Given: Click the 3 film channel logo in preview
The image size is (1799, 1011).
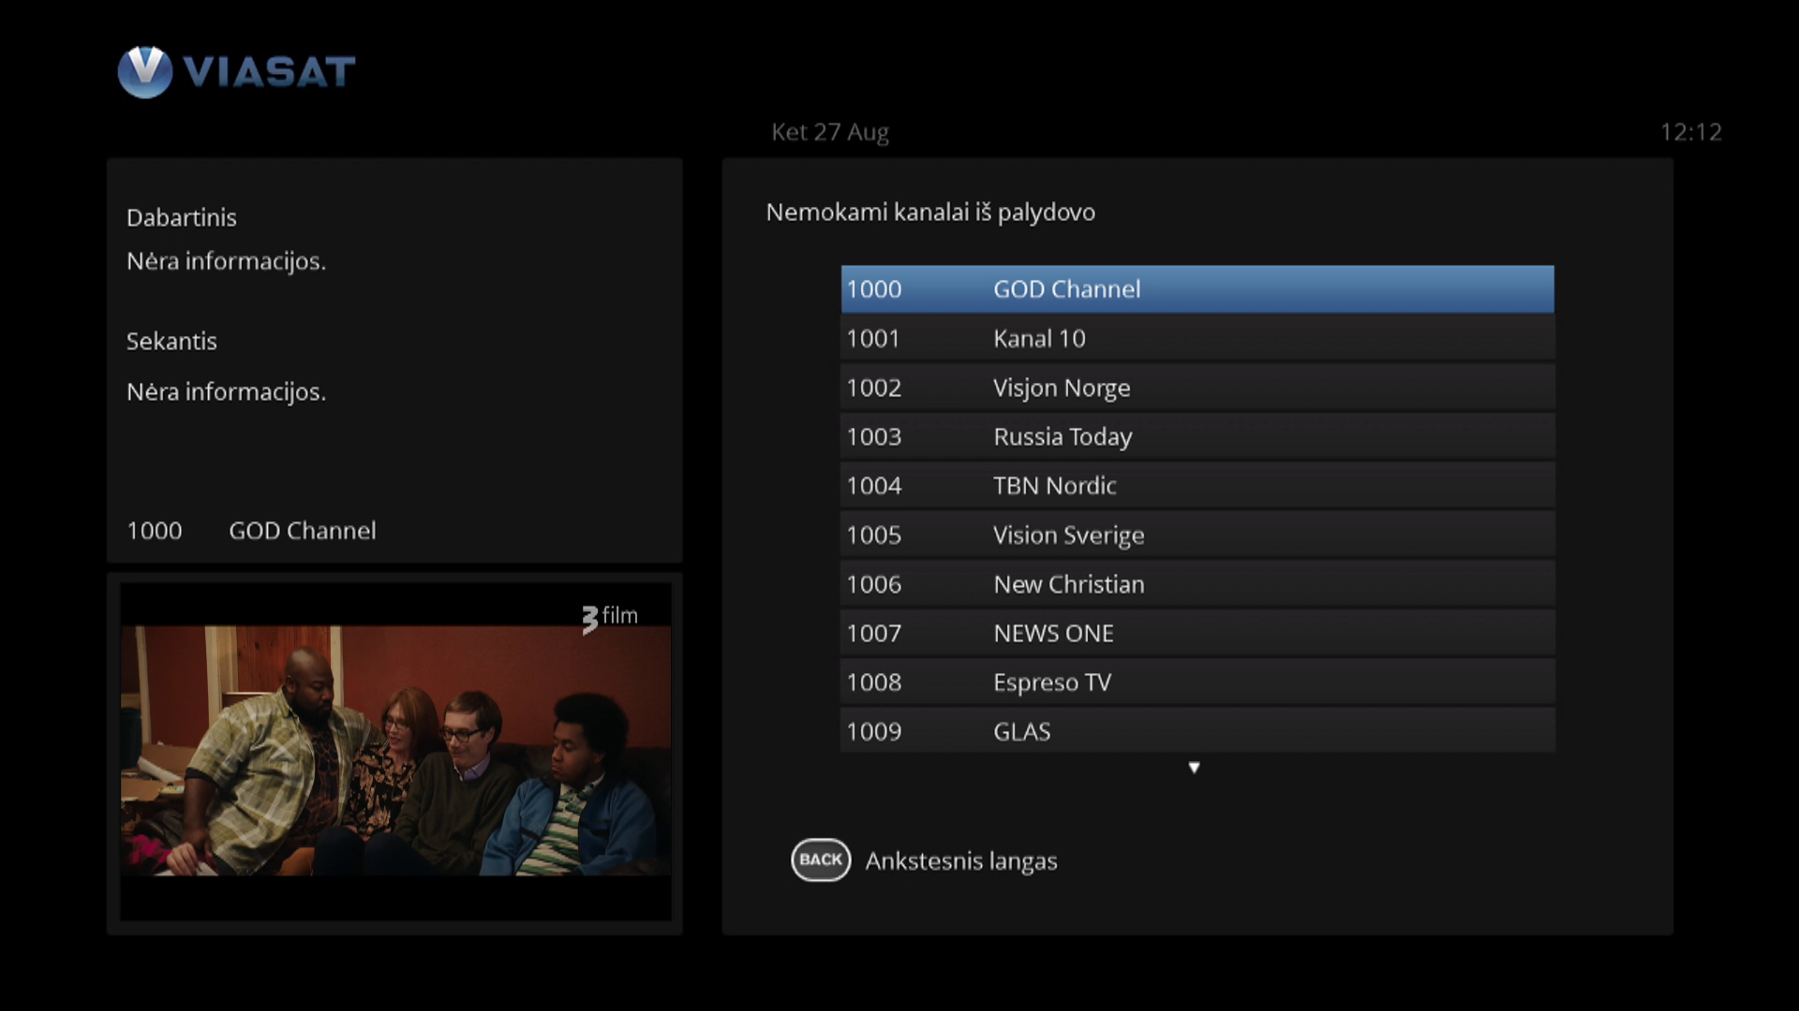Looking at the screenshot, I should (609, 618).
